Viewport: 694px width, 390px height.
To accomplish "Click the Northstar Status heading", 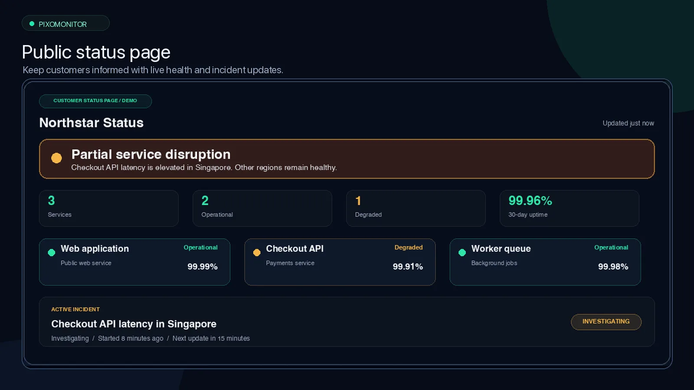I will click(x=92, y=123).
